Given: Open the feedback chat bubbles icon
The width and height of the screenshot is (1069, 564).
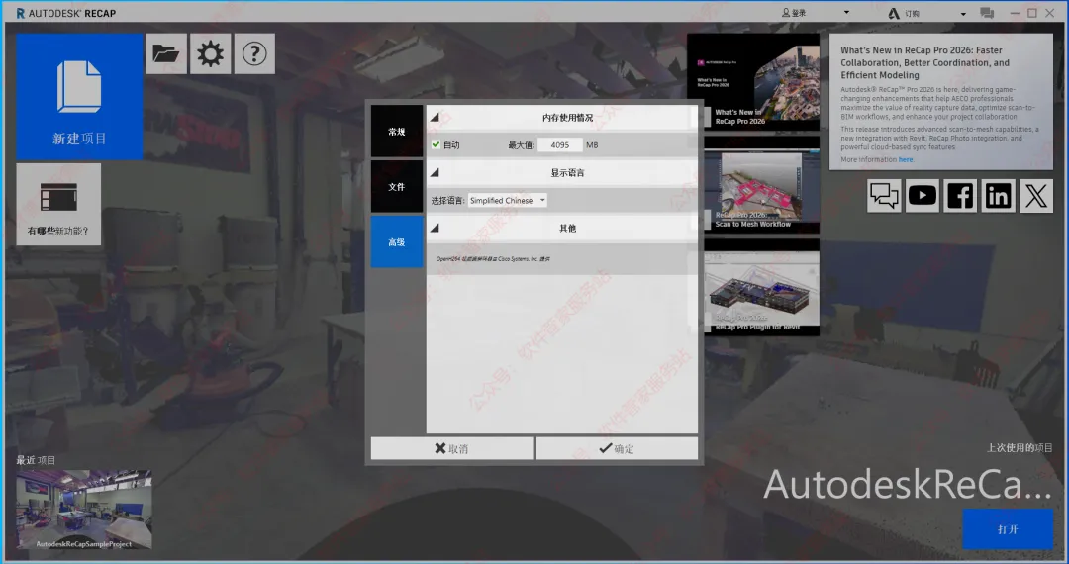Looking at the screenshot, I should [x=884, y=196].
